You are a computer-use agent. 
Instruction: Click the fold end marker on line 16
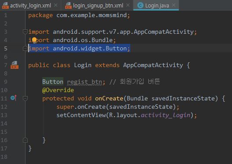(x=25, y=140)
